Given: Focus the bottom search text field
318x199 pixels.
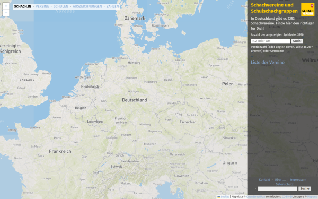Looking at the screenshot, I should (x=278, y=188).
